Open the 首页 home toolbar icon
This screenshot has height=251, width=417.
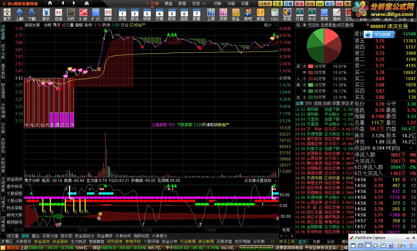[x=7, y=14]
